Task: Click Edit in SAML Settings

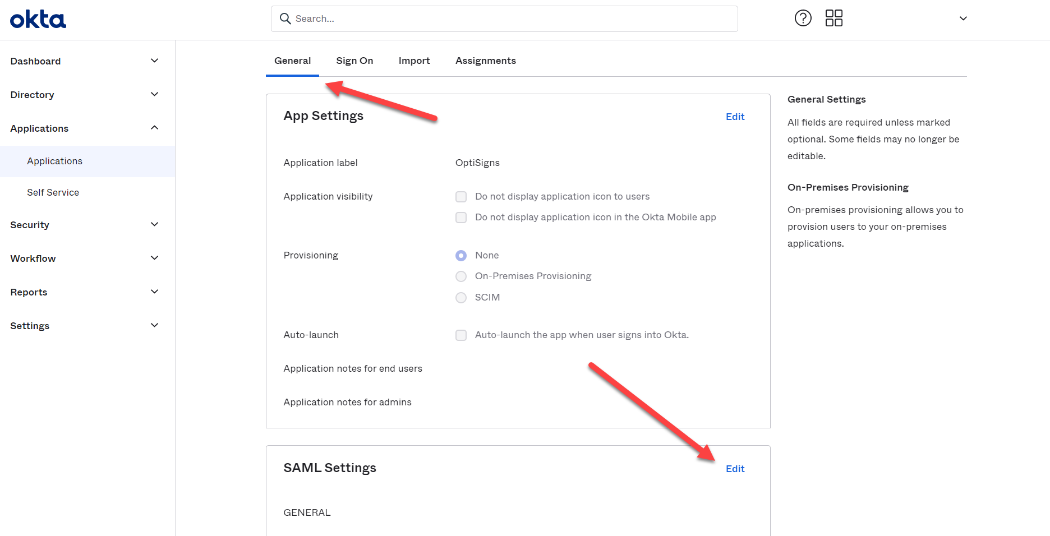Action: (x=735, y=469)
